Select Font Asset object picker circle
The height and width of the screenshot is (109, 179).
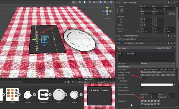[x=174, y=69]
